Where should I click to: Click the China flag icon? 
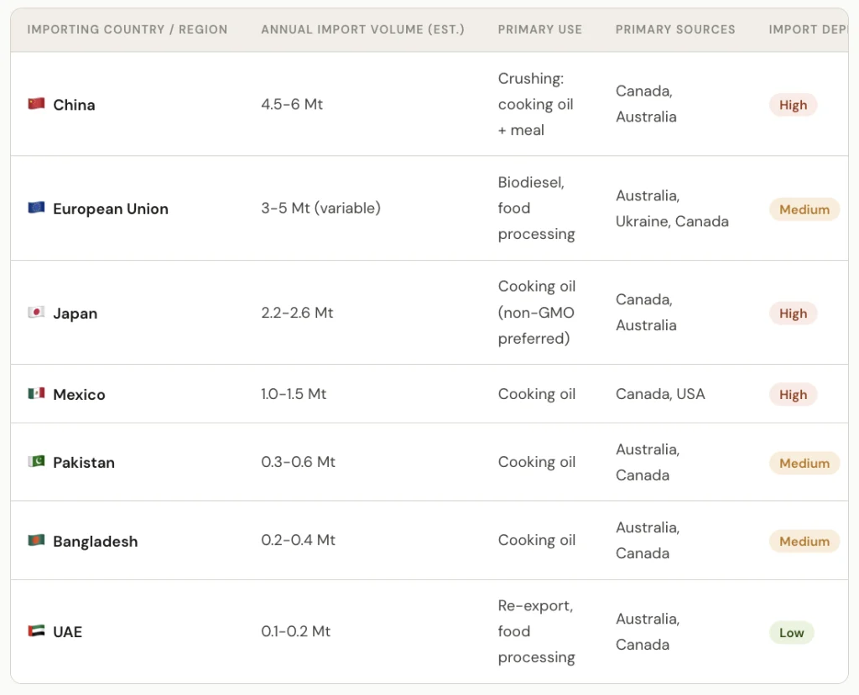pyautogui.click(x=36, y=103)
